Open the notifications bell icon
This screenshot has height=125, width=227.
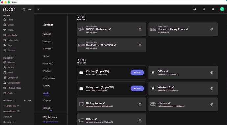pos(195,9)
